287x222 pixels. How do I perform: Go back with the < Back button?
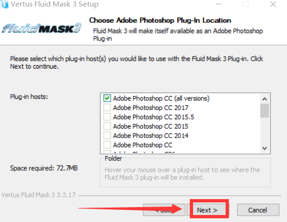164,210
